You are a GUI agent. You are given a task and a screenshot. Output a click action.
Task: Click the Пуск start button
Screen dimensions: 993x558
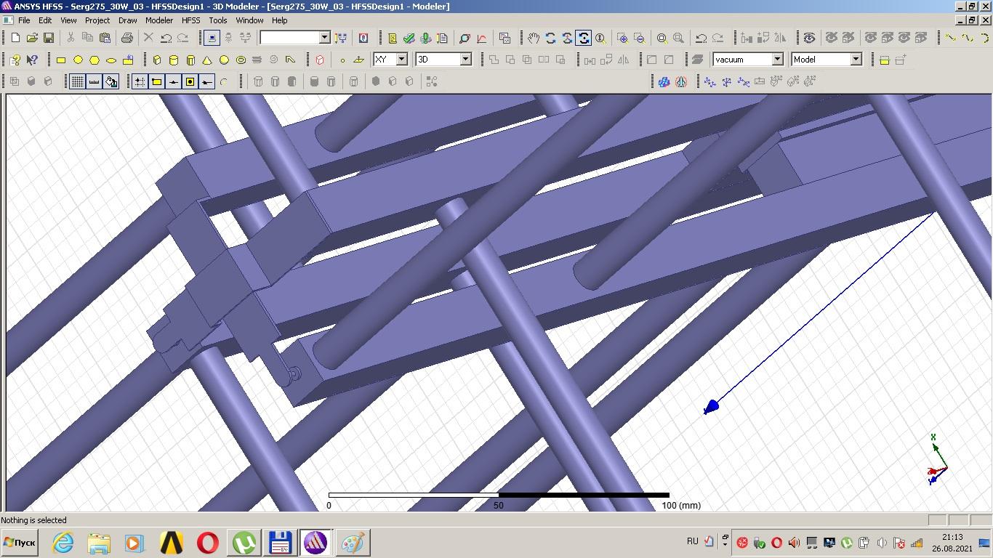pos(20,543)
